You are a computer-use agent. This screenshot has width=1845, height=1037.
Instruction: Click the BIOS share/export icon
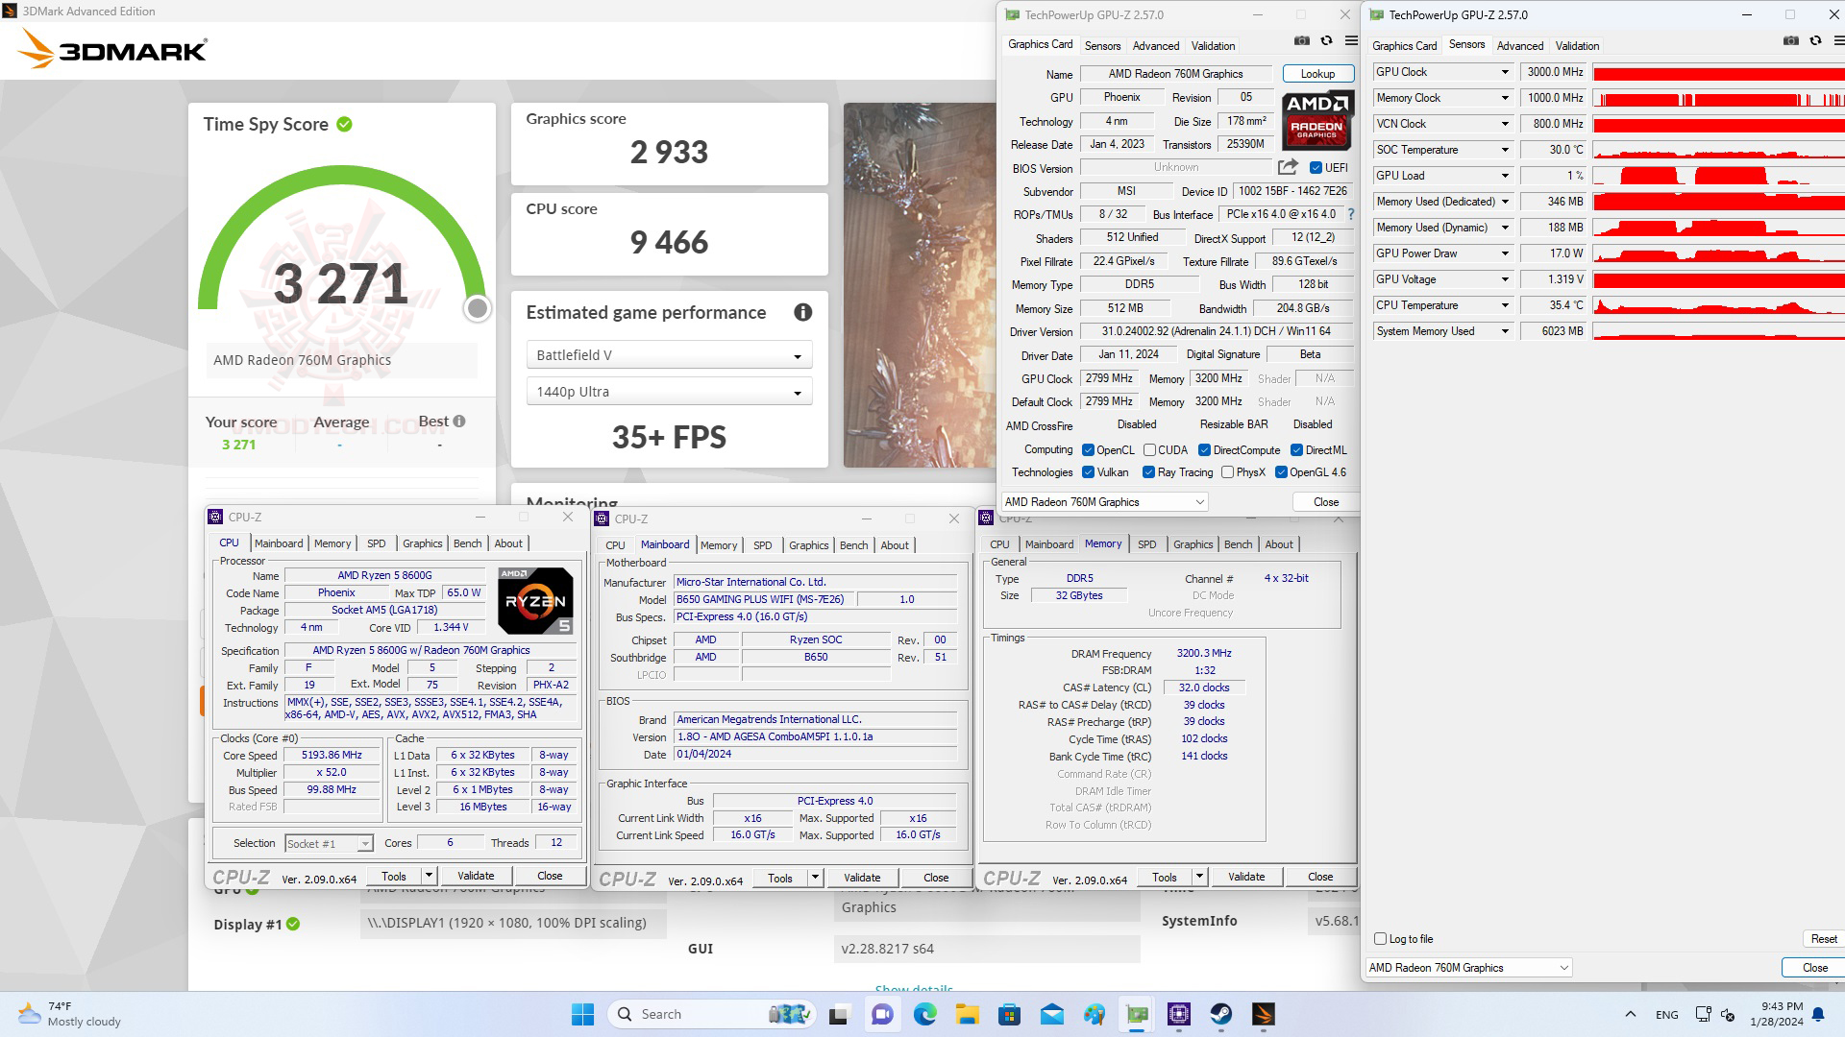tap(1288, 167)
